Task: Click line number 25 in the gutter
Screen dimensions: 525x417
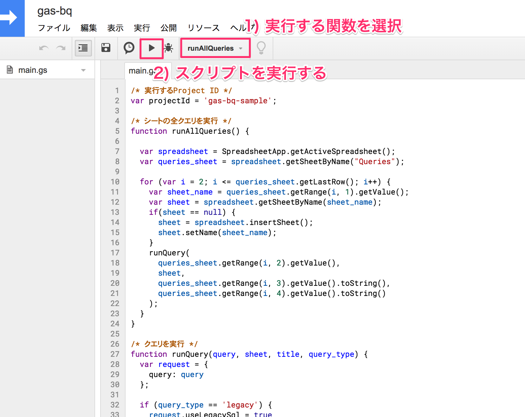Action: [x=115, y=334]
